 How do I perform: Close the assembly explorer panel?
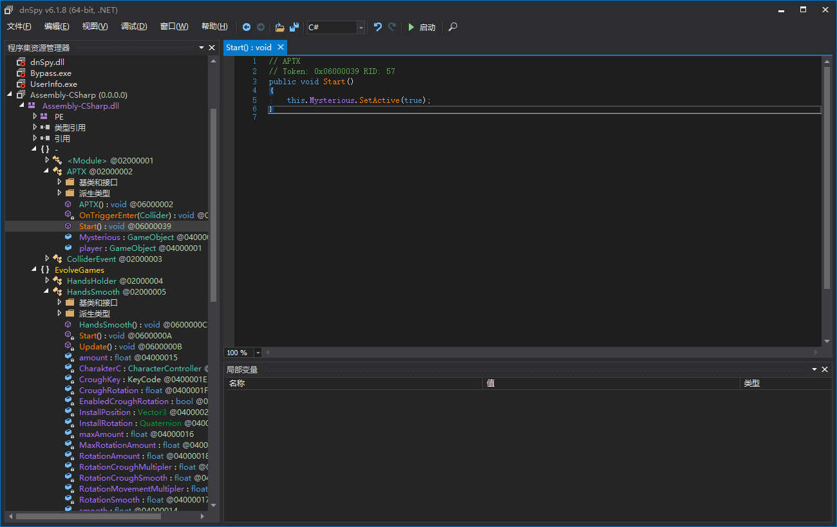212,48
